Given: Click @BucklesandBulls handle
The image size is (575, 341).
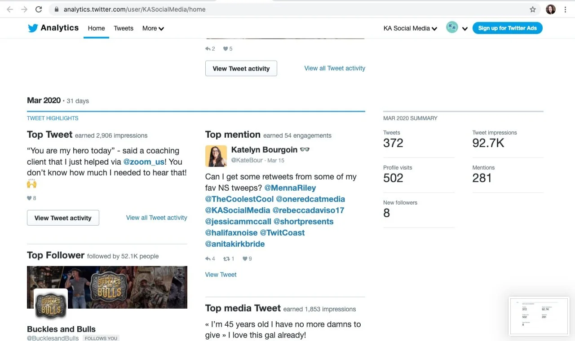Looking at the screenshot, I should click(53, 338).
